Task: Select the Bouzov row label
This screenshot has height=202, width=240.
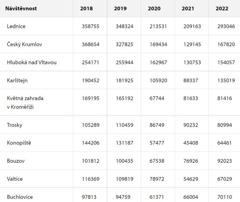Action: point(16,161)
